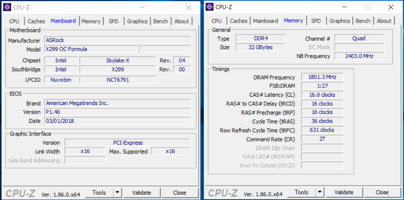Click the X299 OC Formula model field

[x=91, y=49]
